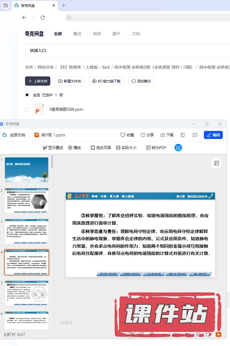
Task: Open the blue AI assistant icon
Action: [x=178, y=148]
